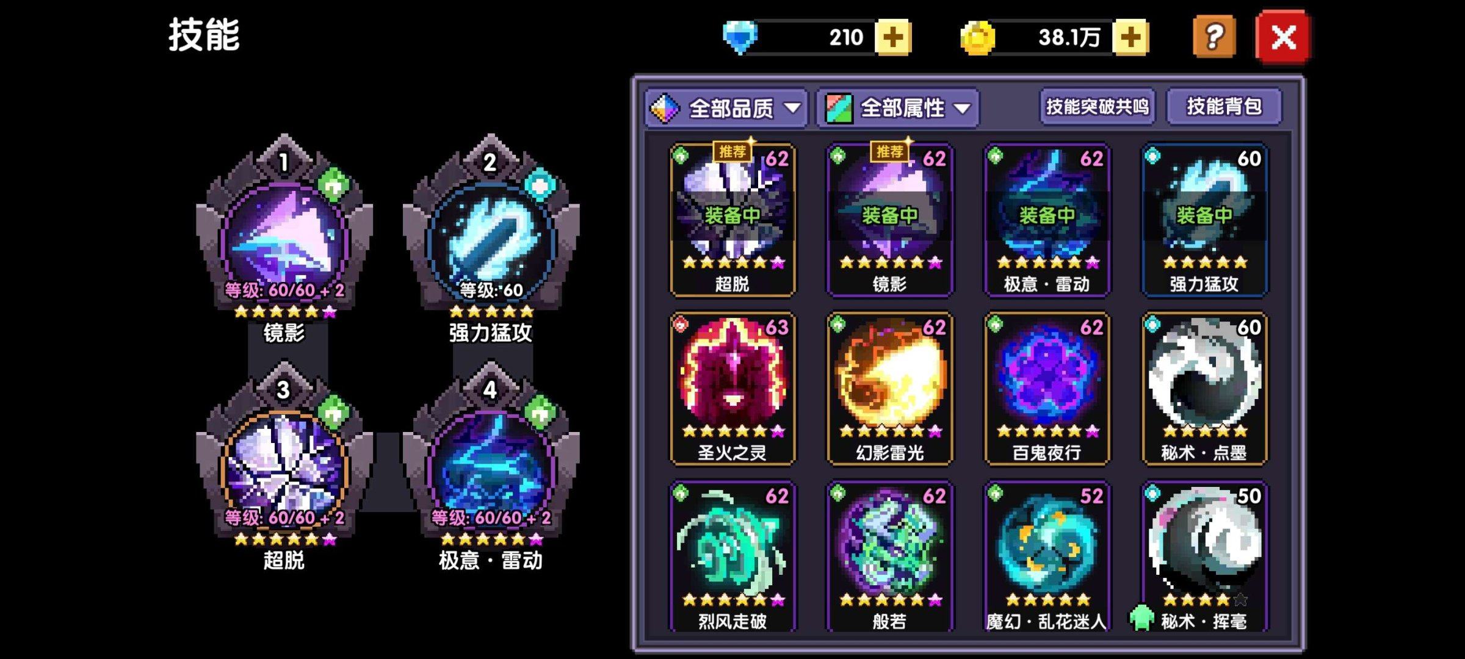The height and width of the screenshot is (659, 1465).
Task: Expand the 全部属性 attribute filter dropdown
Action: (x=898, y=109)
